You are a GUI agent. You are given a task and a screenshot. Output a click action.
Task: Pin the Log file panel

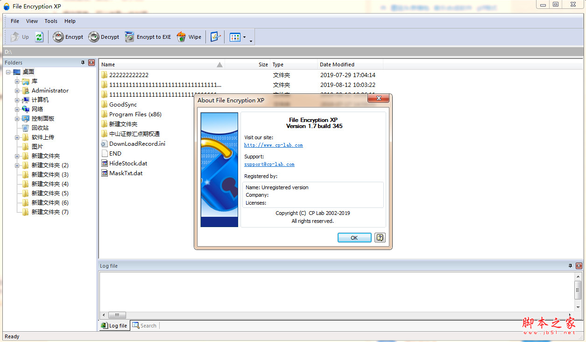pos(570,266)
